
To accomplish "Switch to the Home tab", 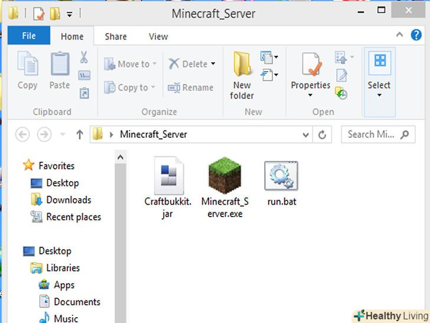I will (72, 36).
